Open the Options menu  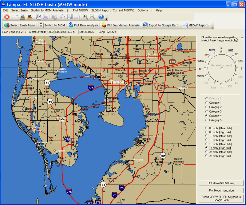143,10
